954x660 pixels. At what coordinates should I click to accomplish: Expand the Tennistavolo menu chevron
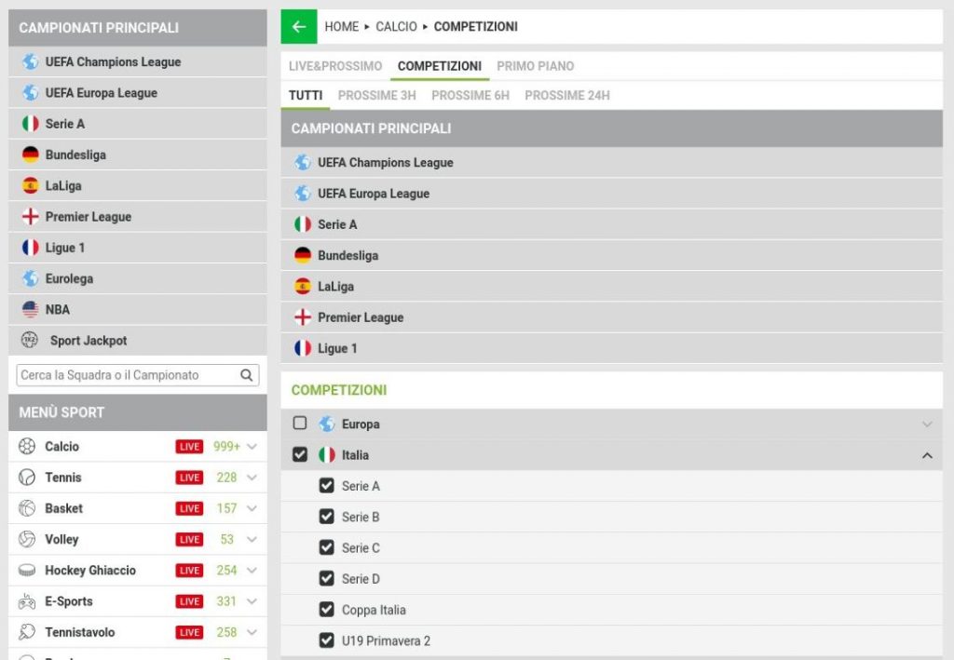tap(252, 633)
